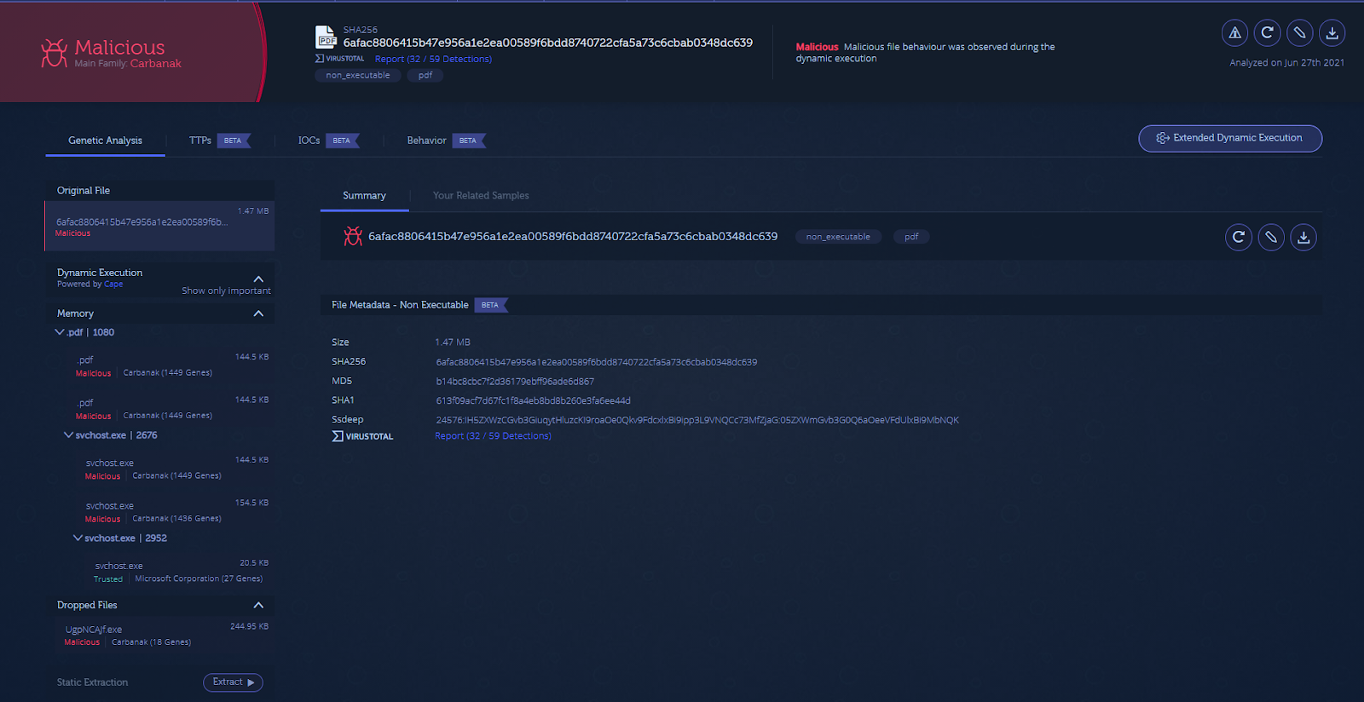Click the alert triangle icon in the header
The width and height of the screenshot is (1364, 702).
1234,33
